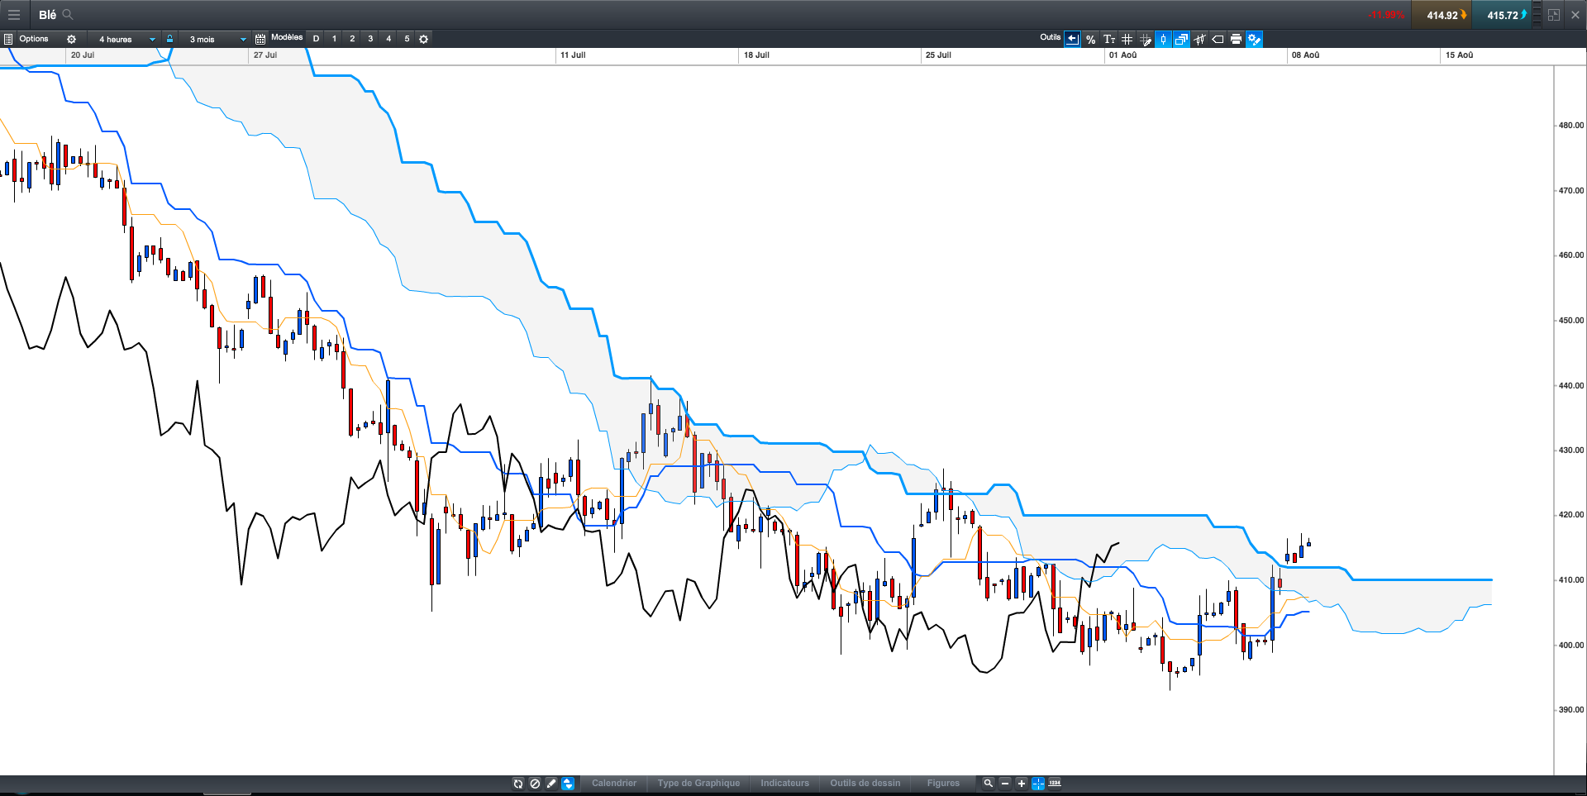Viewport: 1587px width, 796px height.
Task: Click the 01 Aoû date marker
Action: pos(1122,55)
